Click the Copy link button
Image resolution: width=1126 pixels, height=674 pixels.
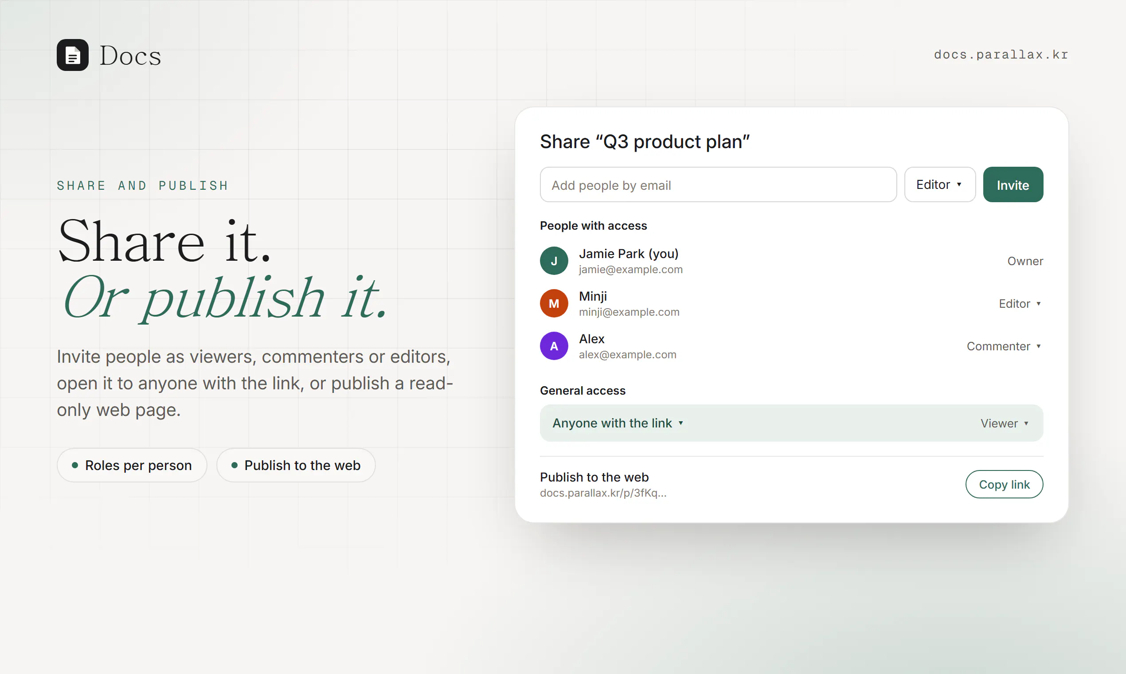coord(1005,484)
